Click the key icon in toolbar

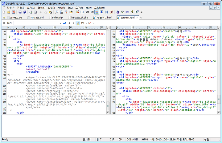coord(132,12)
